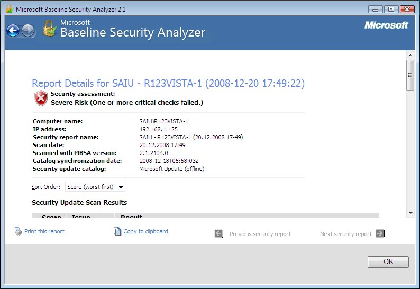Maximize the Baseline Security Analyzer window
This screenshot has width=420, height=289.
[391, 10]
